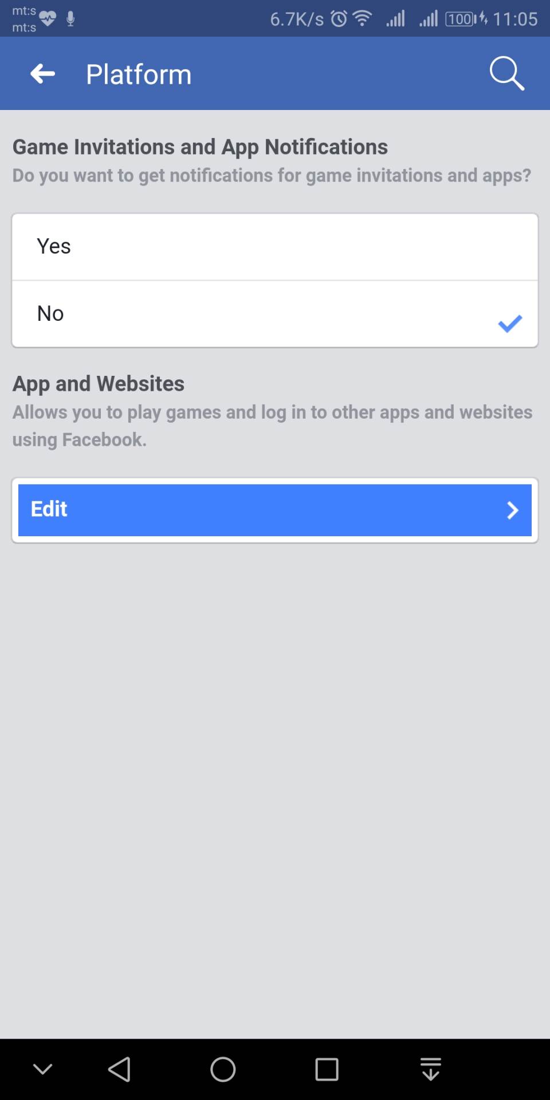Open recent apps square button
The height and width of the screenshot is (1100, 550).
point(327,1069)
